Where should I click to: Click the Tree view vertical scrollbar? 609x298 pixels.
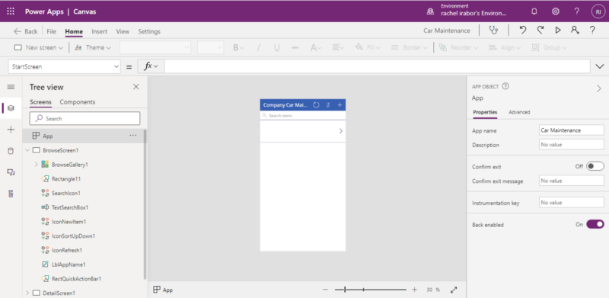pyautogui.click(x=145, y=204)
